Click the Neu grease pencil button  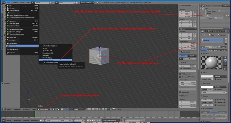(x=190, y=59)
